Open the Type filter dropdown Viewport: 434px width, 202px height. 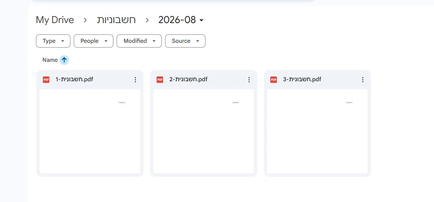click(x=53, y=41)
